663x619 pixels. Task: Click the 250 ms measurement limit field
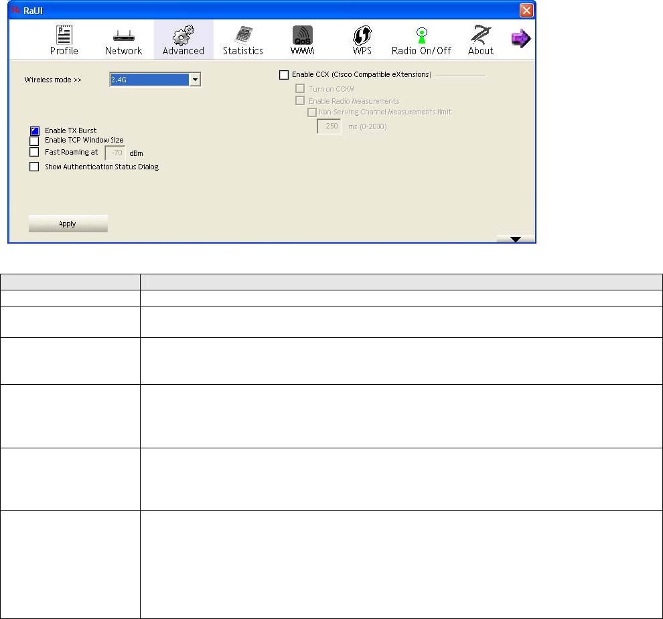pyautogui.click(x=329, y=126)
